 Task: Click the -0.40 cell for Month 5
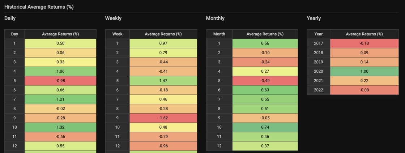[265, 81]
